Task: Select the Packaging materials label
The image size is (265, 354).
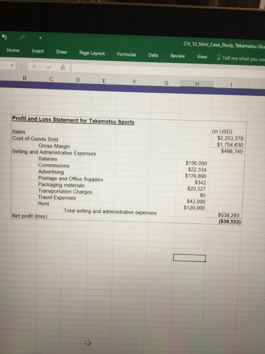Action: (61, 185)
